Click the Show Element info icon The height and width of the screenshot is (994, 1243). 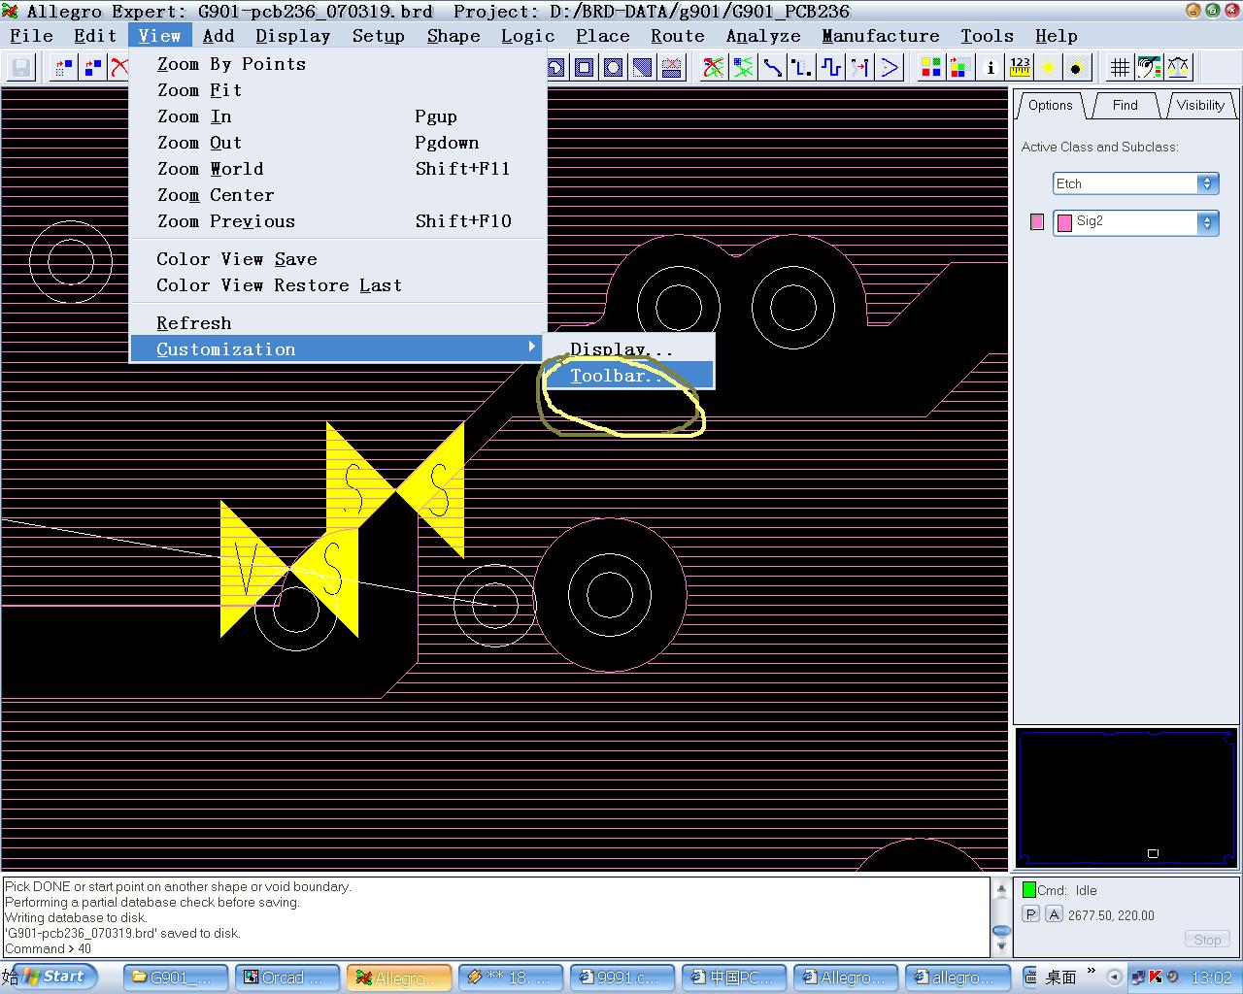point(991,67)
